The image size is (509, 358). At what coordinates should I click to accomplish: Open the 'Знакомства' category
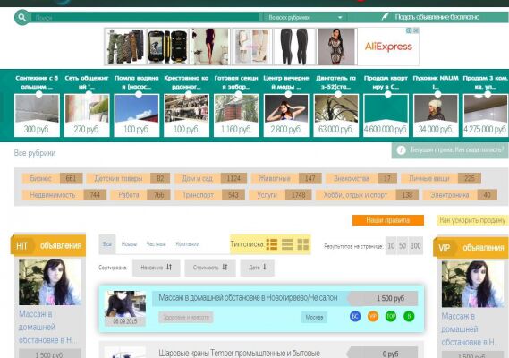tap(361, 178)
